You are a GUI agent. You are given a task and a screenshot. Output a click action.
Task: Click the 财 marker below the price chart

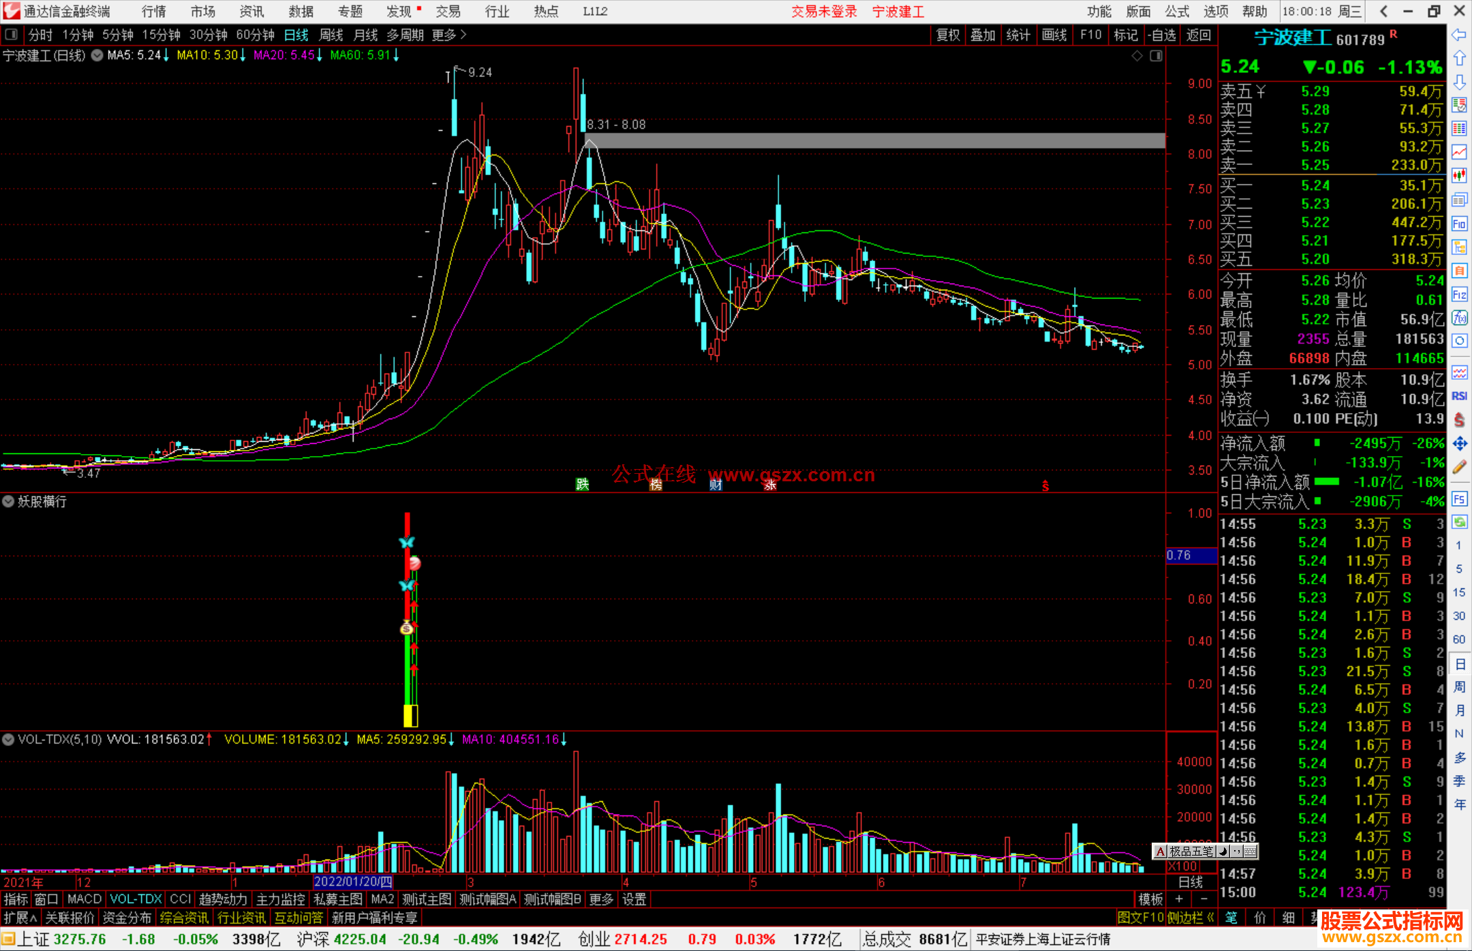click(716, 485)
